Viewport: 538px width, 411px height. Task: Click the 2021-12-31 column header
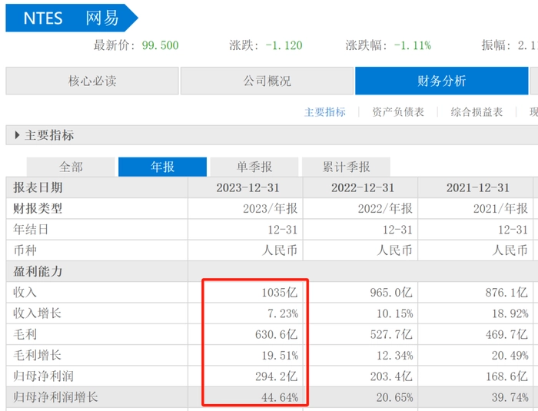click(478, 187)
